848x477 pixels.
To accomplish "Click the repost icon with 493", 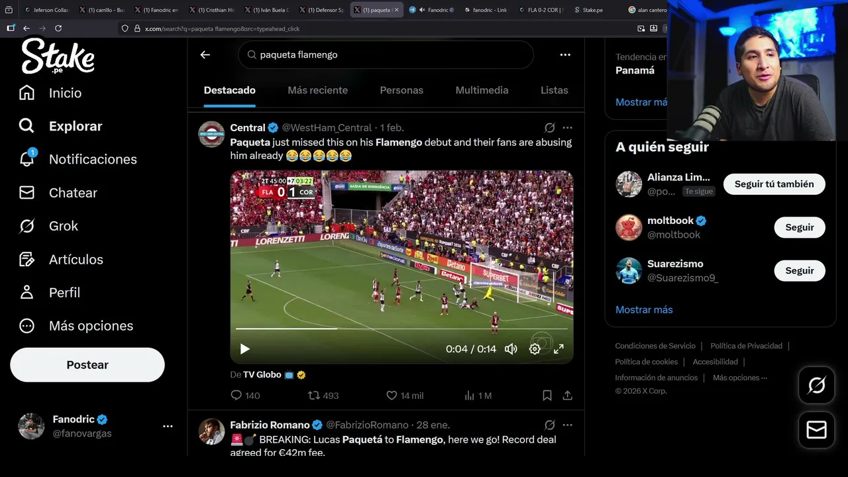I will [313, 396].
